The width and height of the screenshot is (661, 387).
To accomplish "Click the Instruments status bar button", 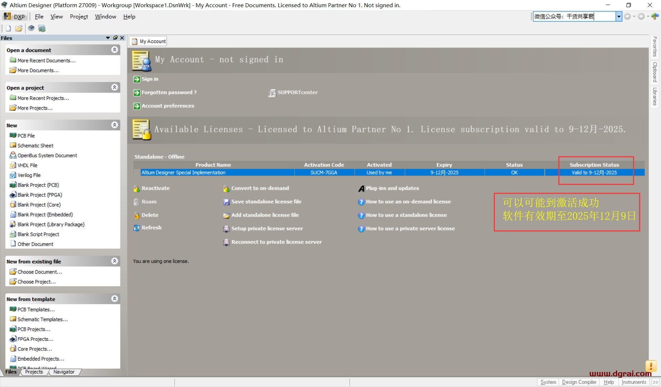I will (634, 382).
